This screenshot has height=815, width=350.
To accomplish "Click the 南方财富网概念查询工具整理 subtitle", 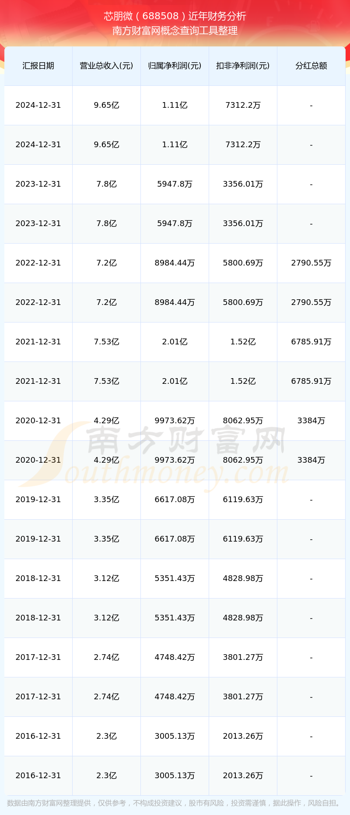I will pyautogui.click(x=175, y=31).
